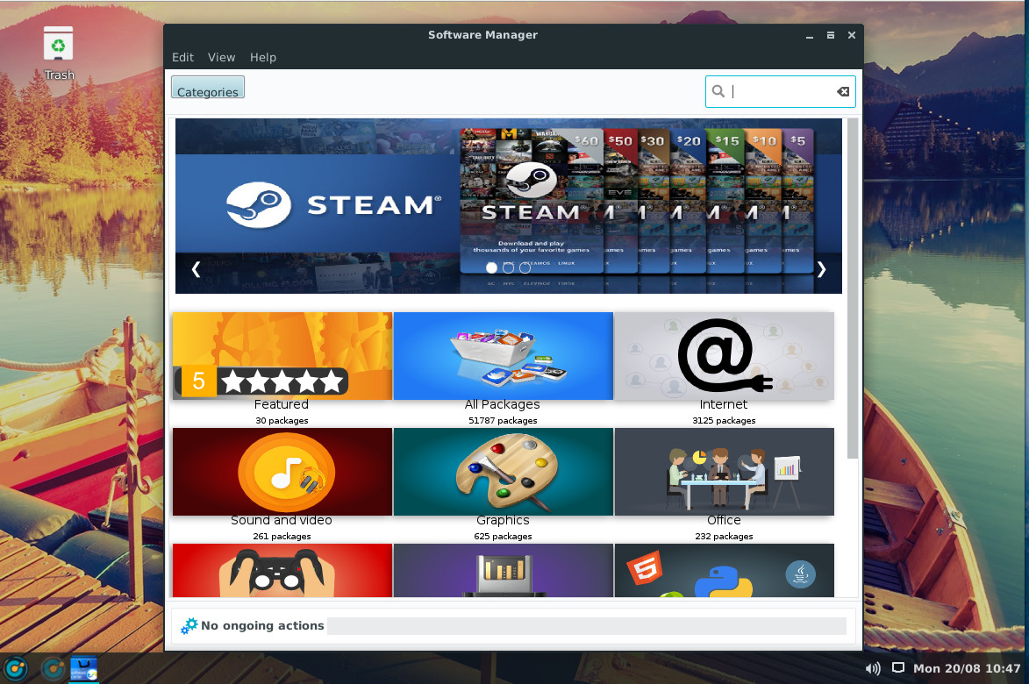Click the ongoing actions gear icon
Image resolution: width=1029 pixels, height=684 pixels.
[x=189, y=625]
